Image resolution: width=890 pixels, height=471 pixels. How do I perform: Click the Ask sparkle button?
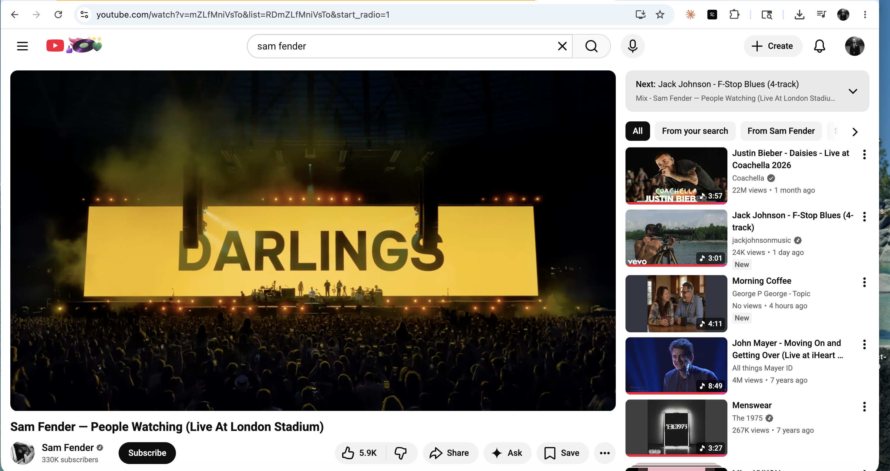pos(507,453)
